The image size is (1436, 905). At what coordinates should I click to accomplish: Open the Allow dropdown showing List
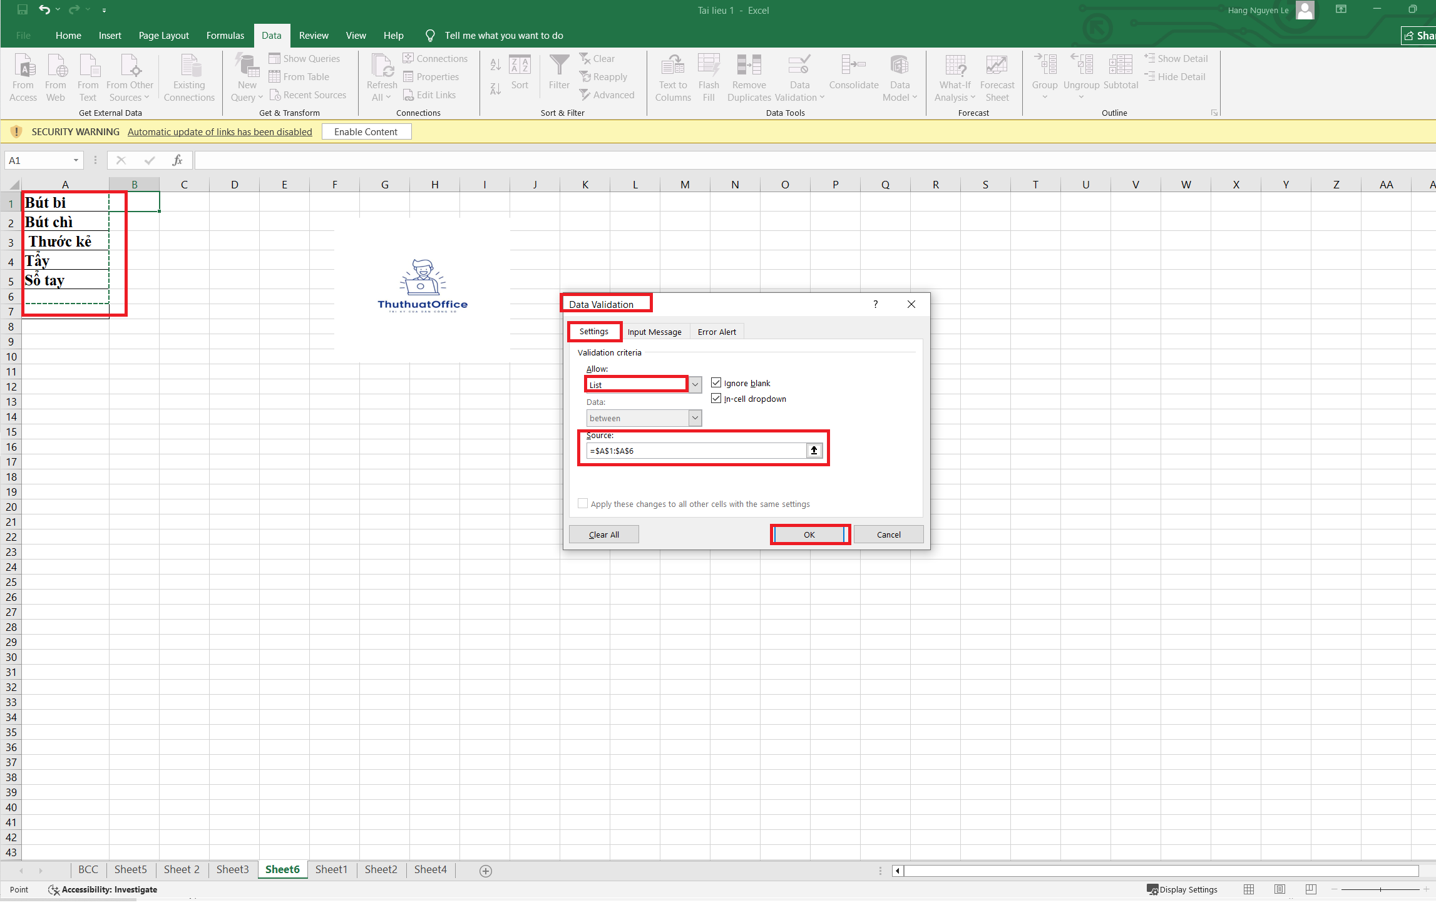pyautogui.click(x=695, y=384)
